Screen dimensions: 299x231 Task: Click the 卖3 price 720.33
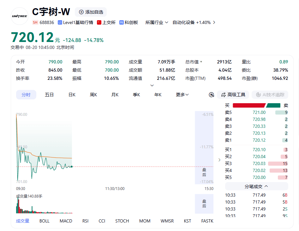[x=259, y=126]
